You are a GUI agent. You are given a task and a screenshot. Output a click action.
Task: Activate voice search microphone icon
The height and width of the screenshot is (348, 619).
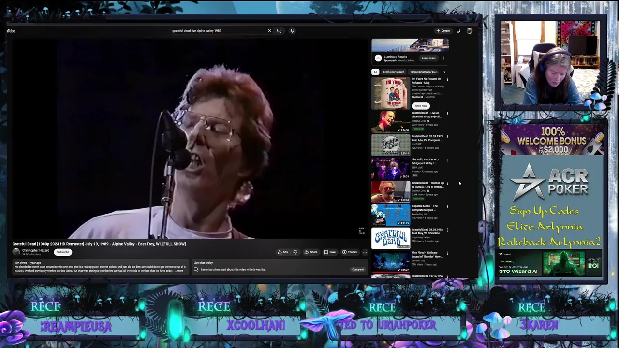292,31
